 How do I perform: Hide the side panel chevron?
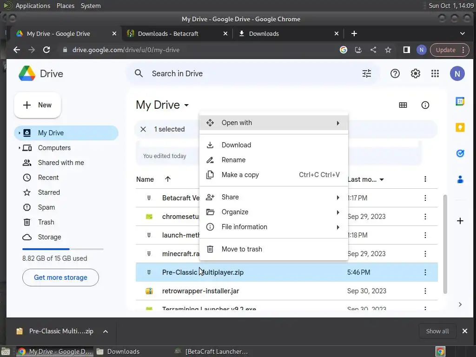[x=460, y=304]
